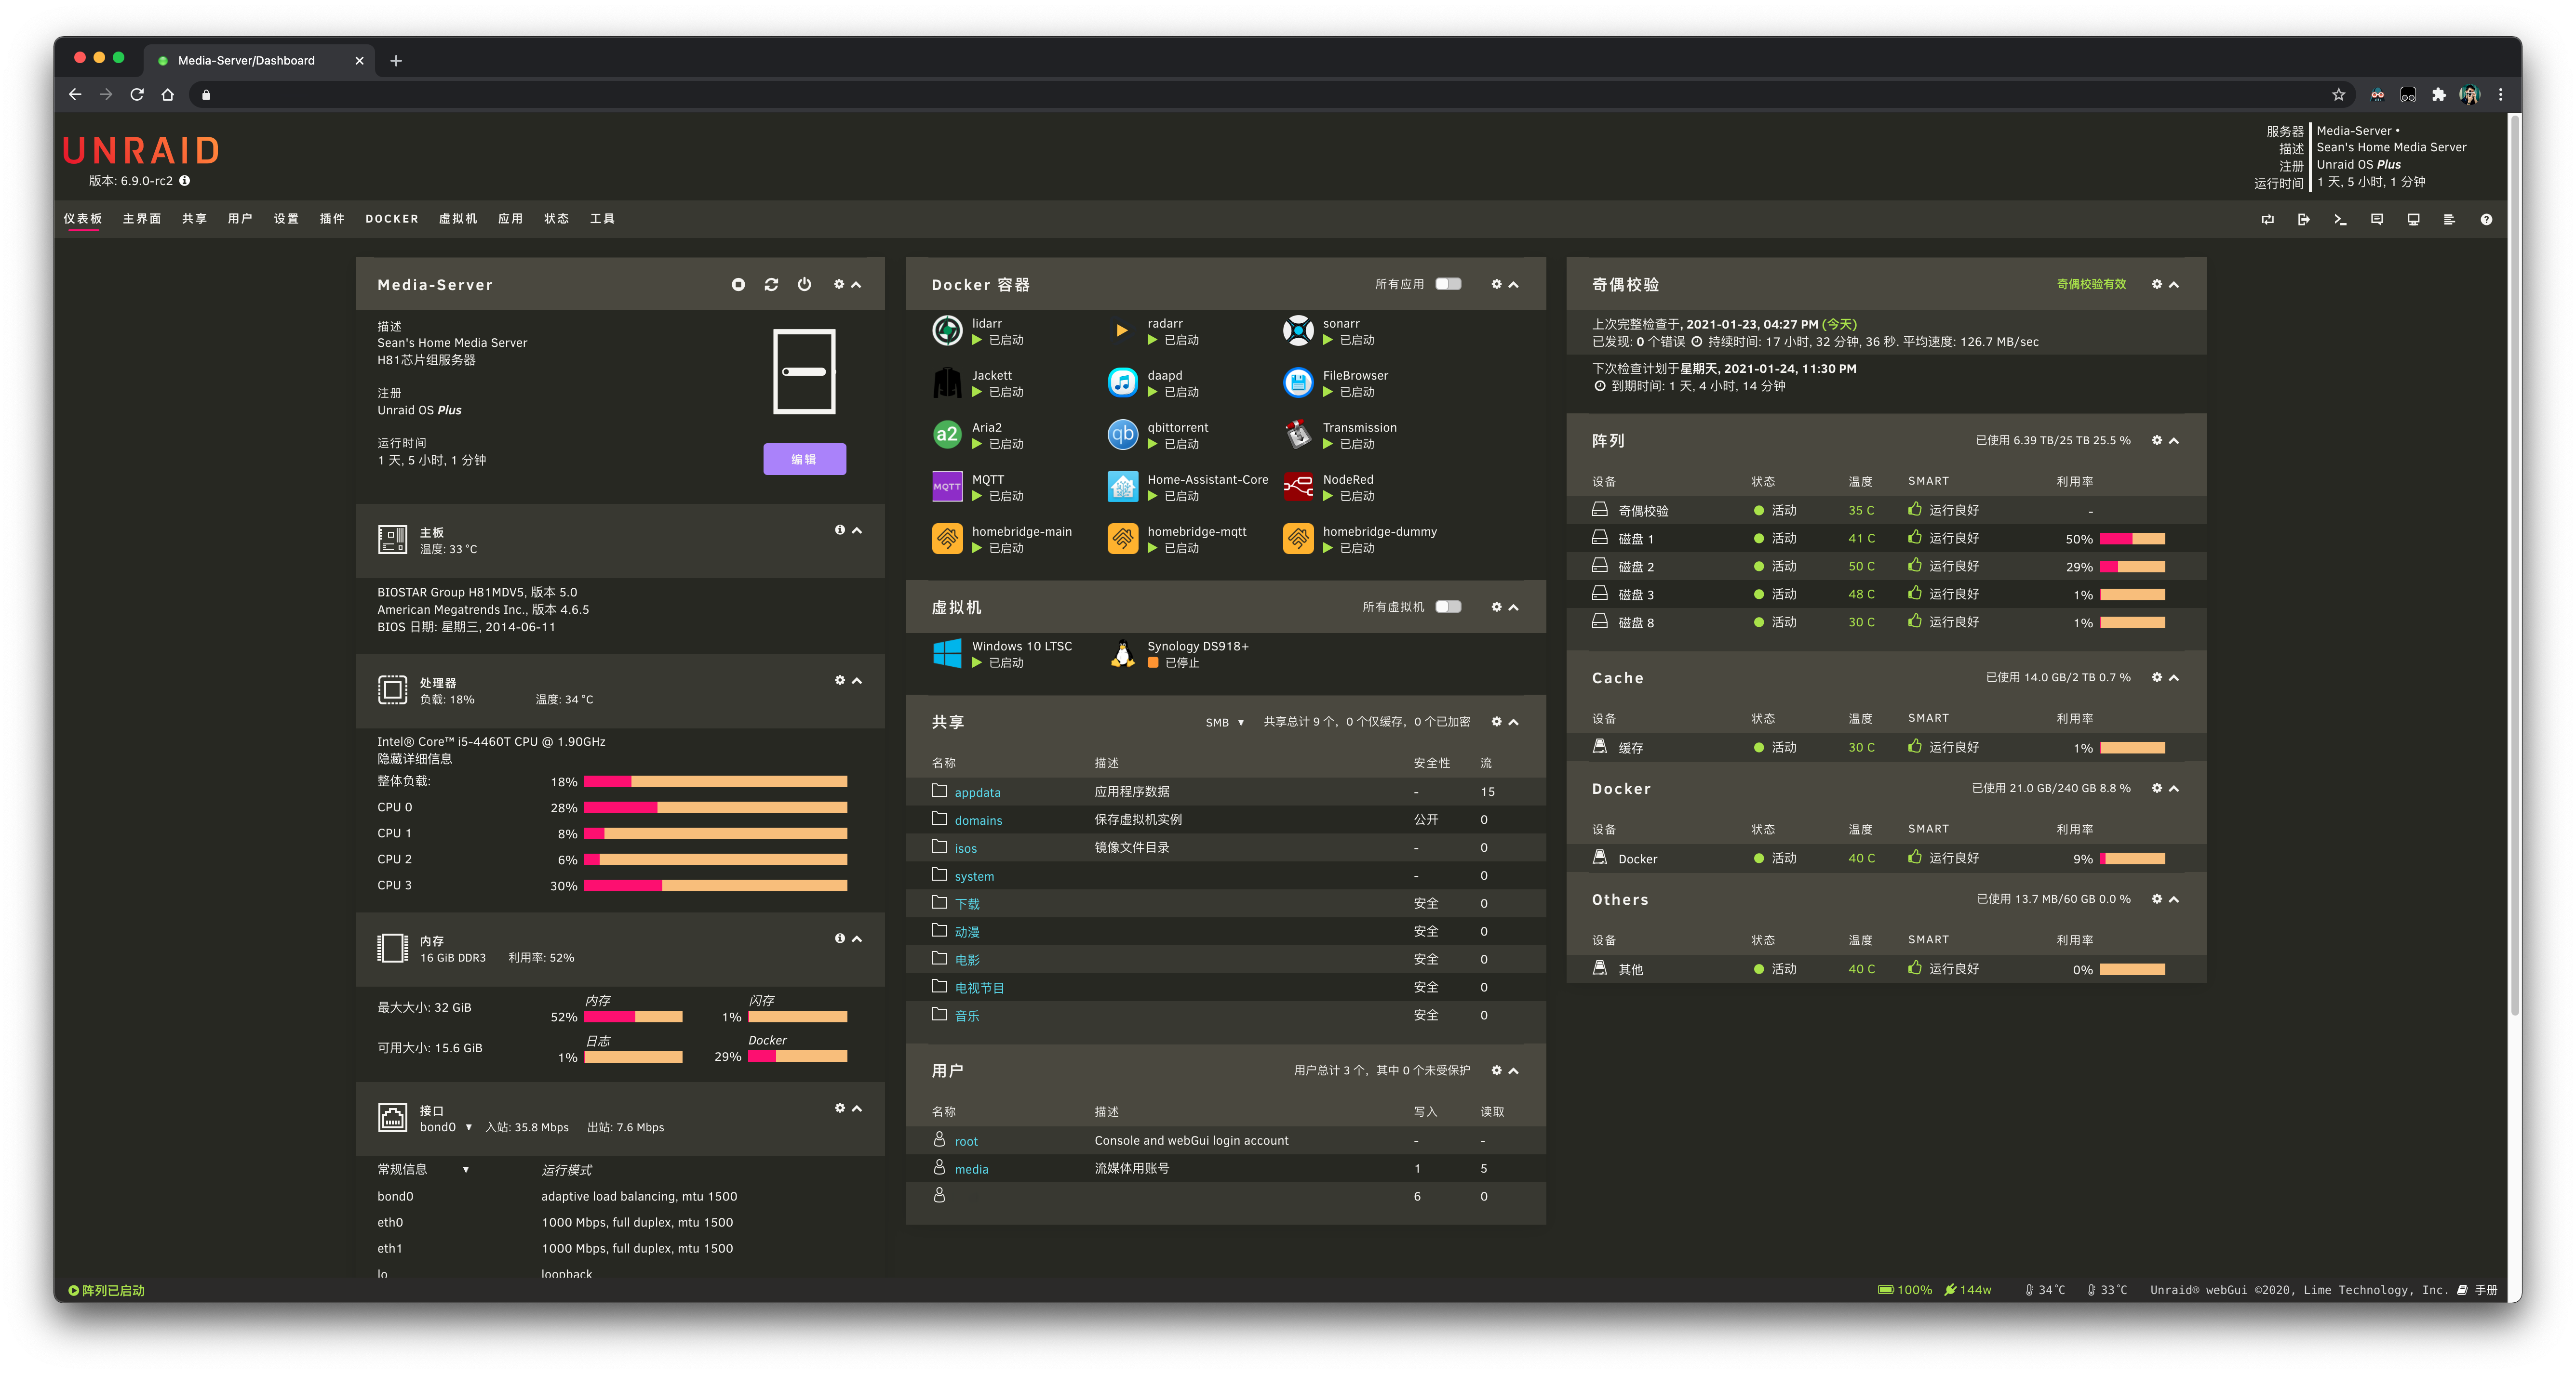Click the NodeRed container icon
Viewport: 2576px width, 1374px height.
click(x=1298, y=488)
